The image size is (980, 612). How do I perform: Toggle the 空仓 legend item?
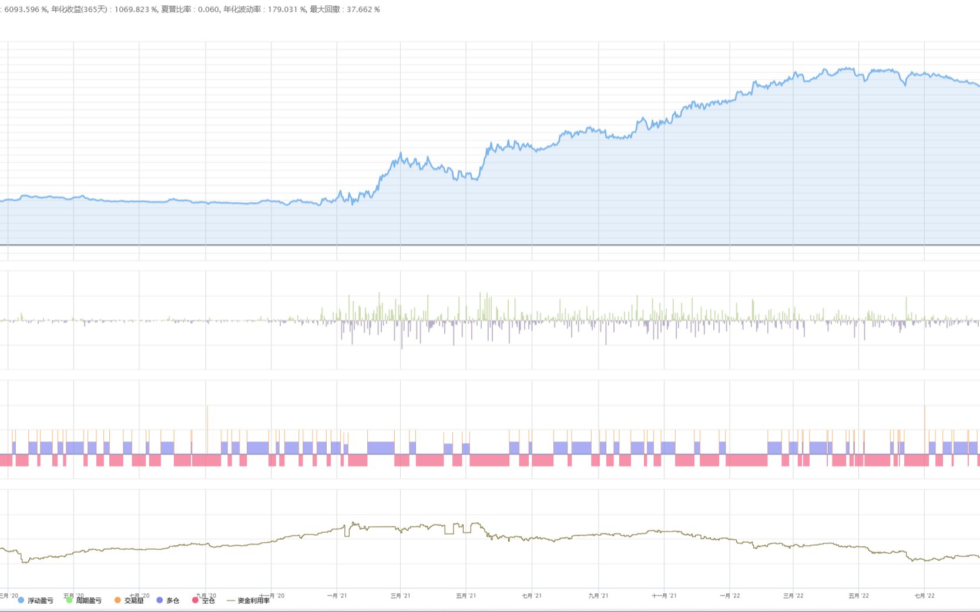[x=204, y=600]
